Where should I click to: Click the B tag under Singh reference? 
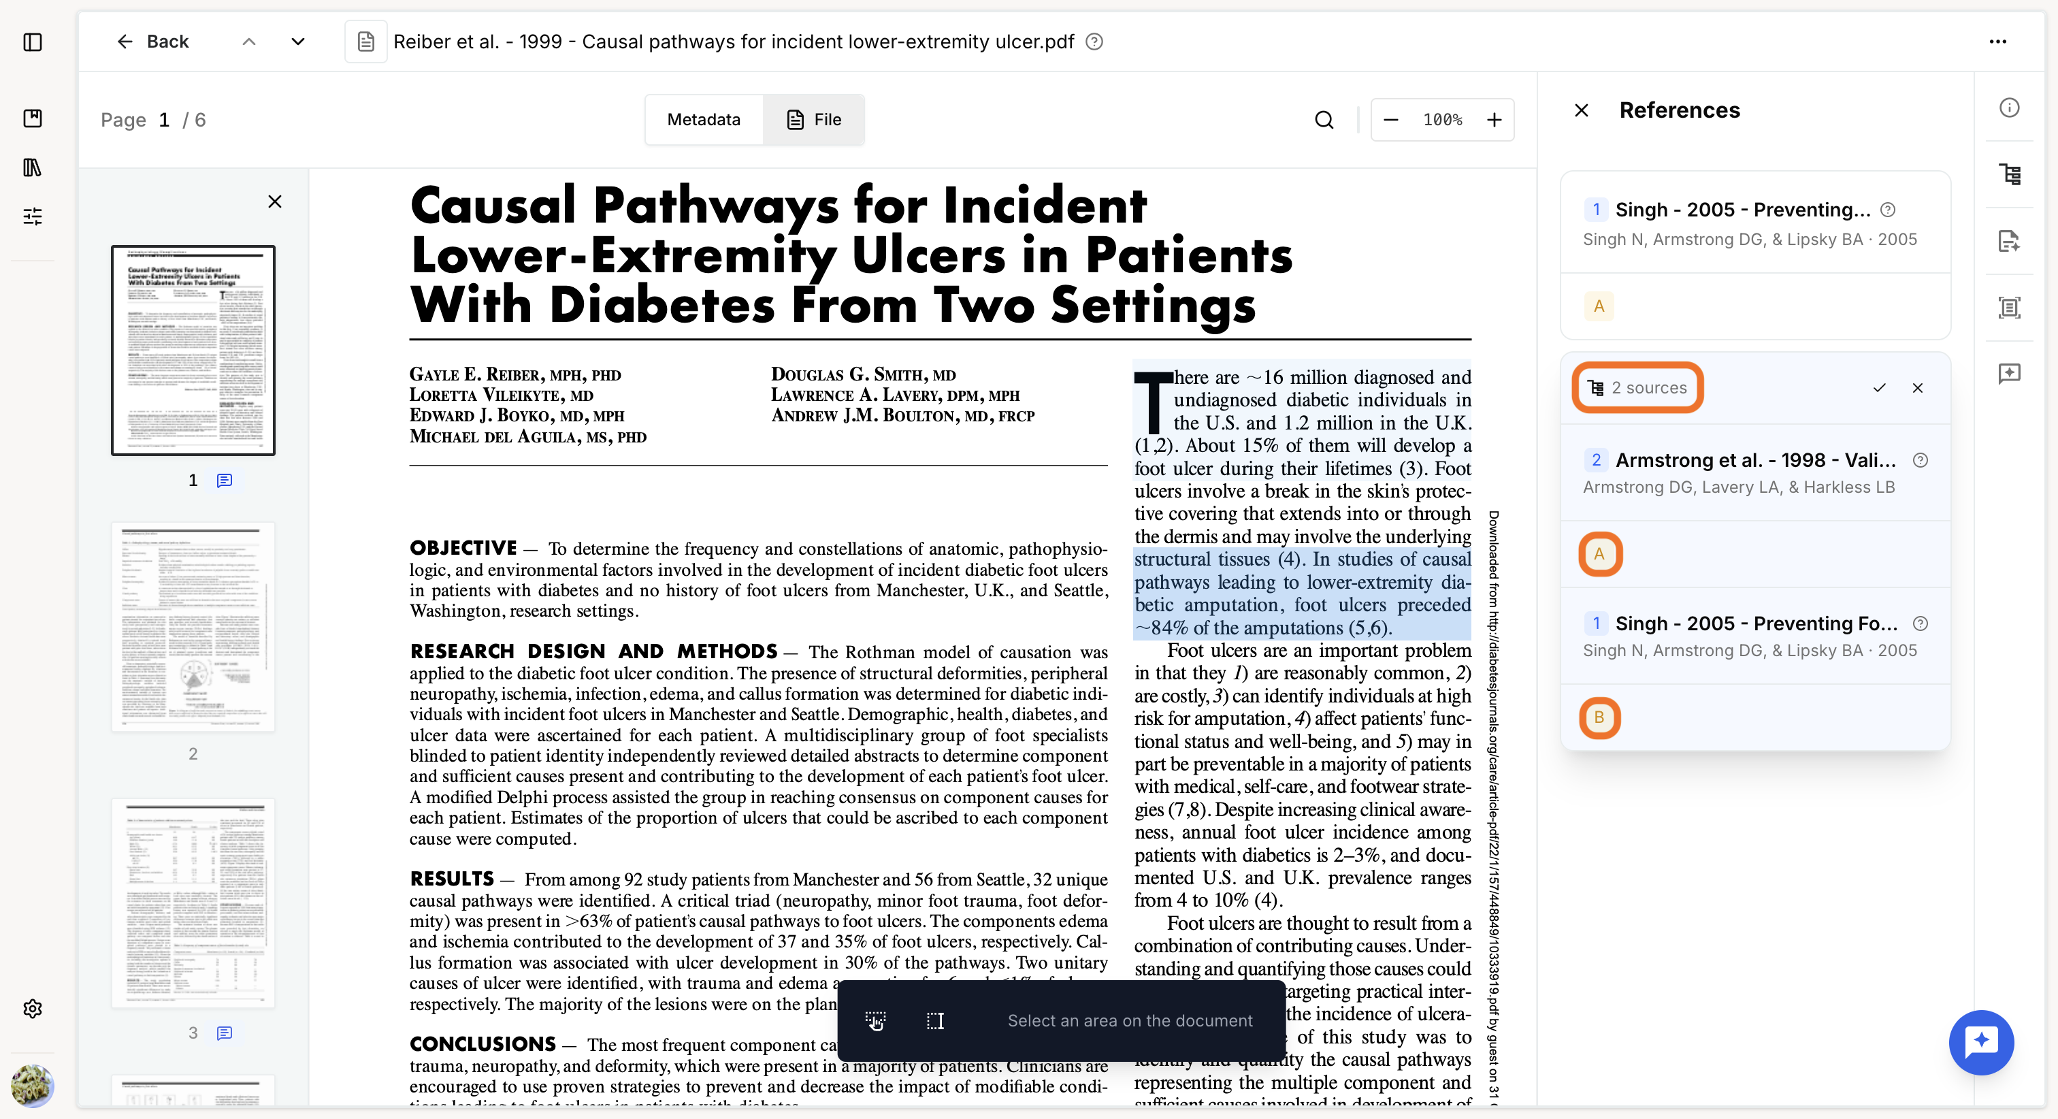point(1599,717)
